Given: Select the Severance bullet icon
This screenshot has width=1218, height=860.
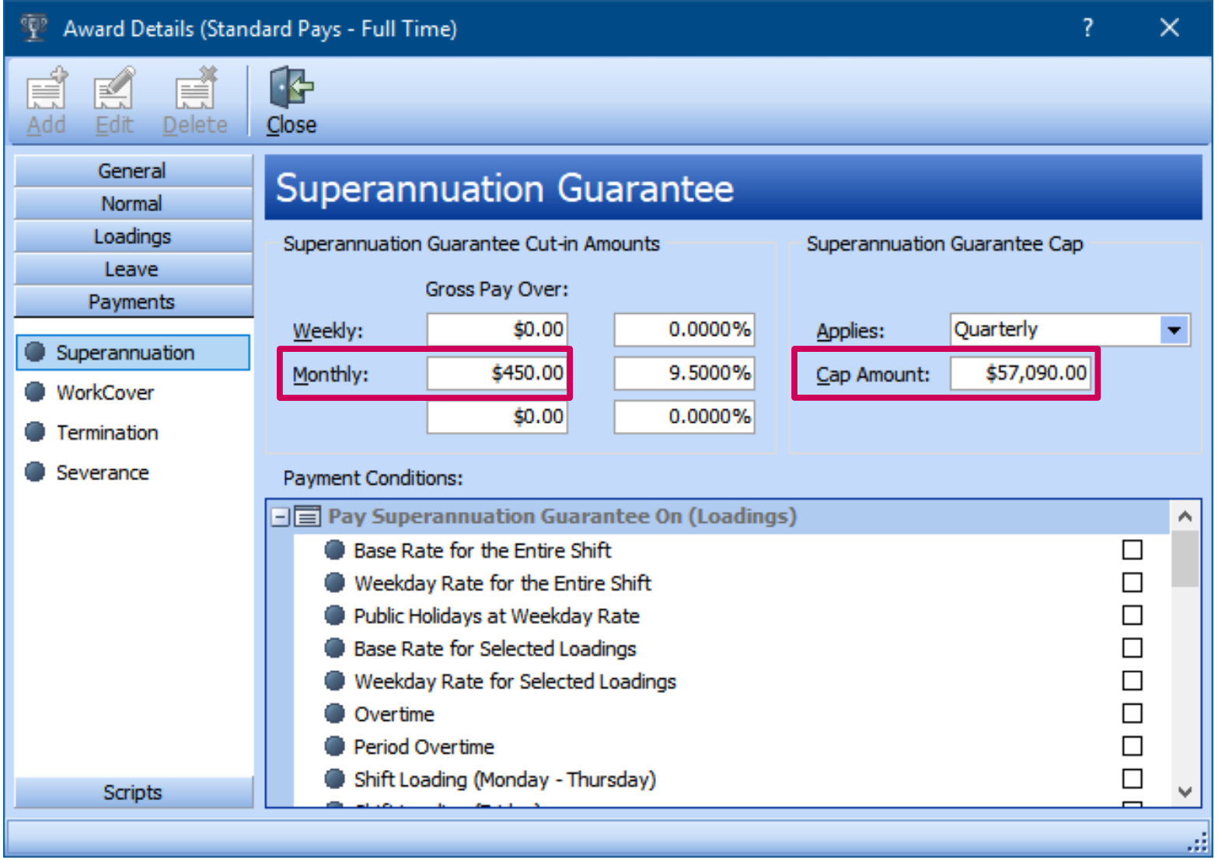Looking at the screenshot, I should coord(35,472).
